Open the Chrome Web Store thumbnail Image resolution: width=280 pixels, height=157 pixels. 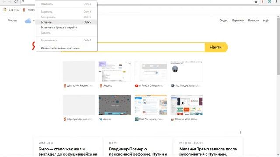click(187, 105)
